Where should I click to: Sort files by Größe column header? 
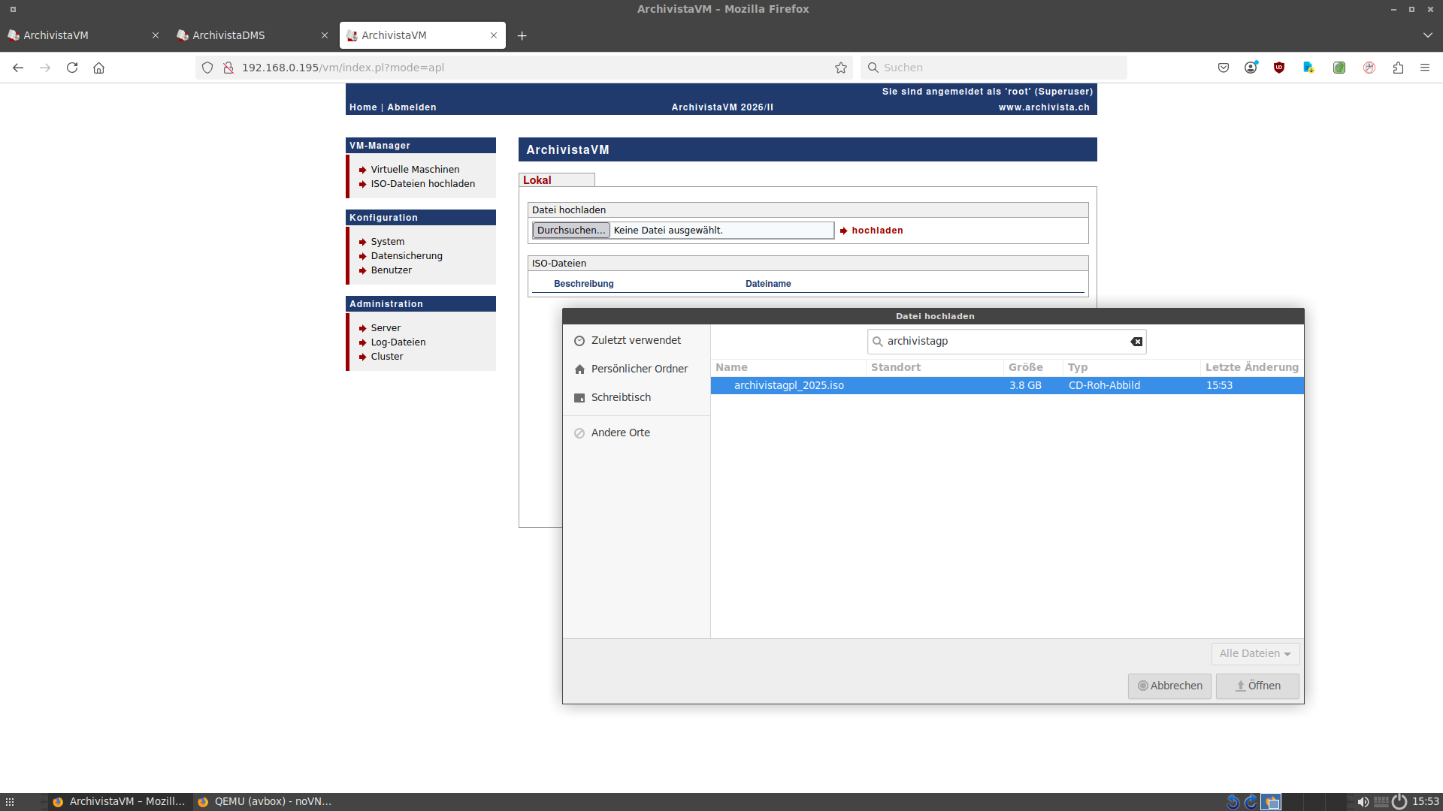(1025, 367)
